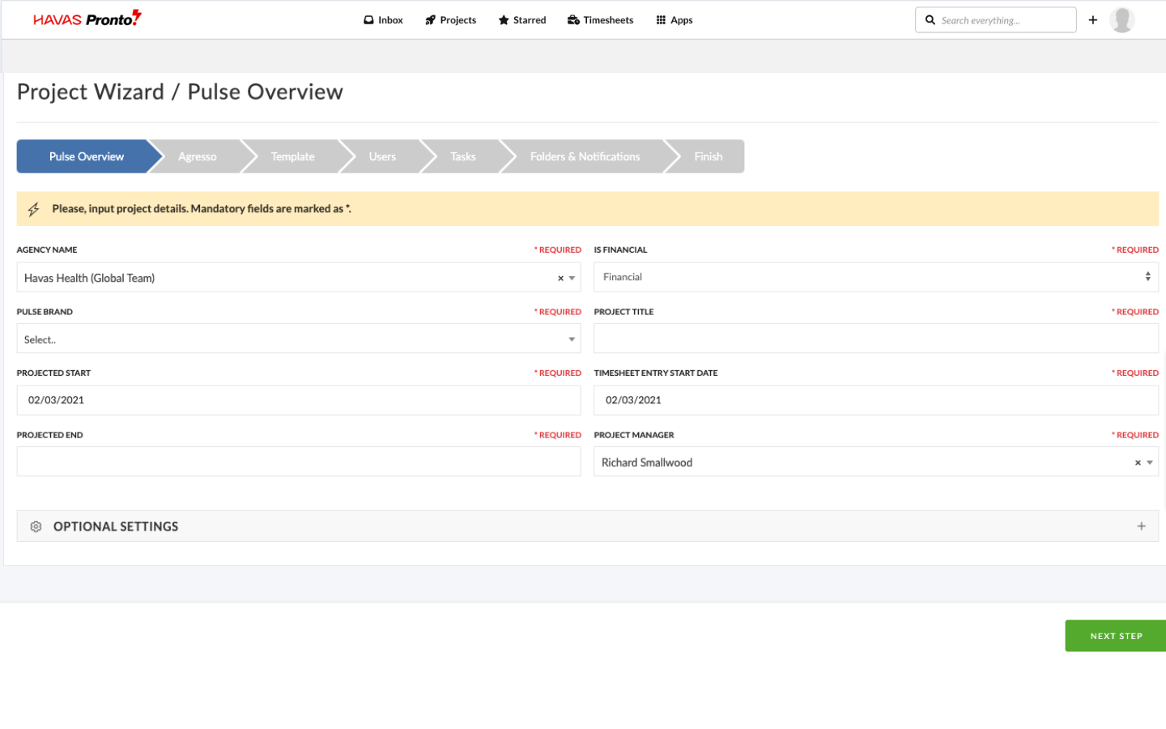The image size is (1166, 729).
Task: Open the user avatar profile menu
Action: point(1122,19)
